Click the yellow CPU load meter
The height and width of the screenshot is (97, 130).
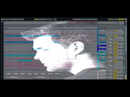point(121,19)
